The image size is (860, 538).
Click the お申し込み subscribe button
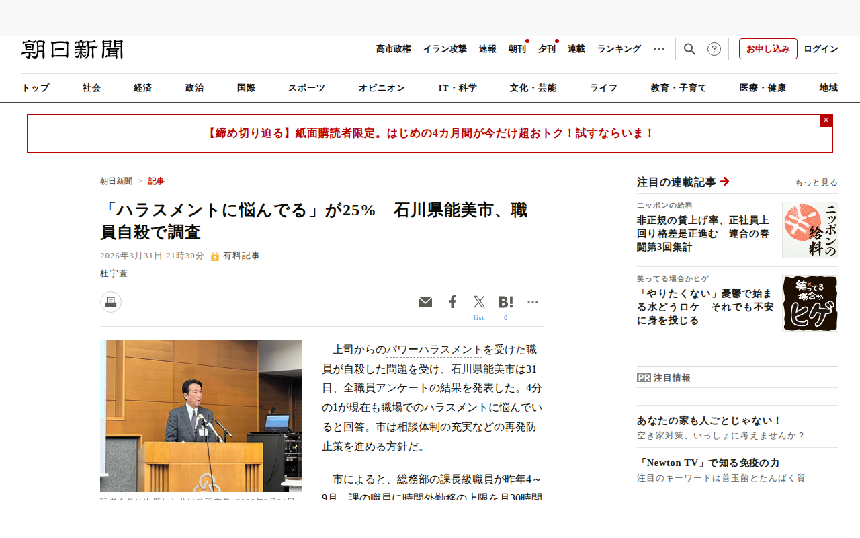point(768,49)
